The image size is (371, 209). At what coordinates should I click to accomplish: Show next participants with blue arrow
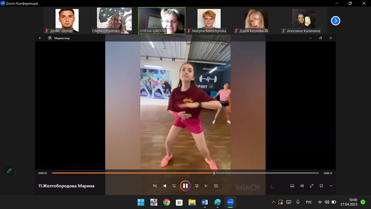(336, 20)
